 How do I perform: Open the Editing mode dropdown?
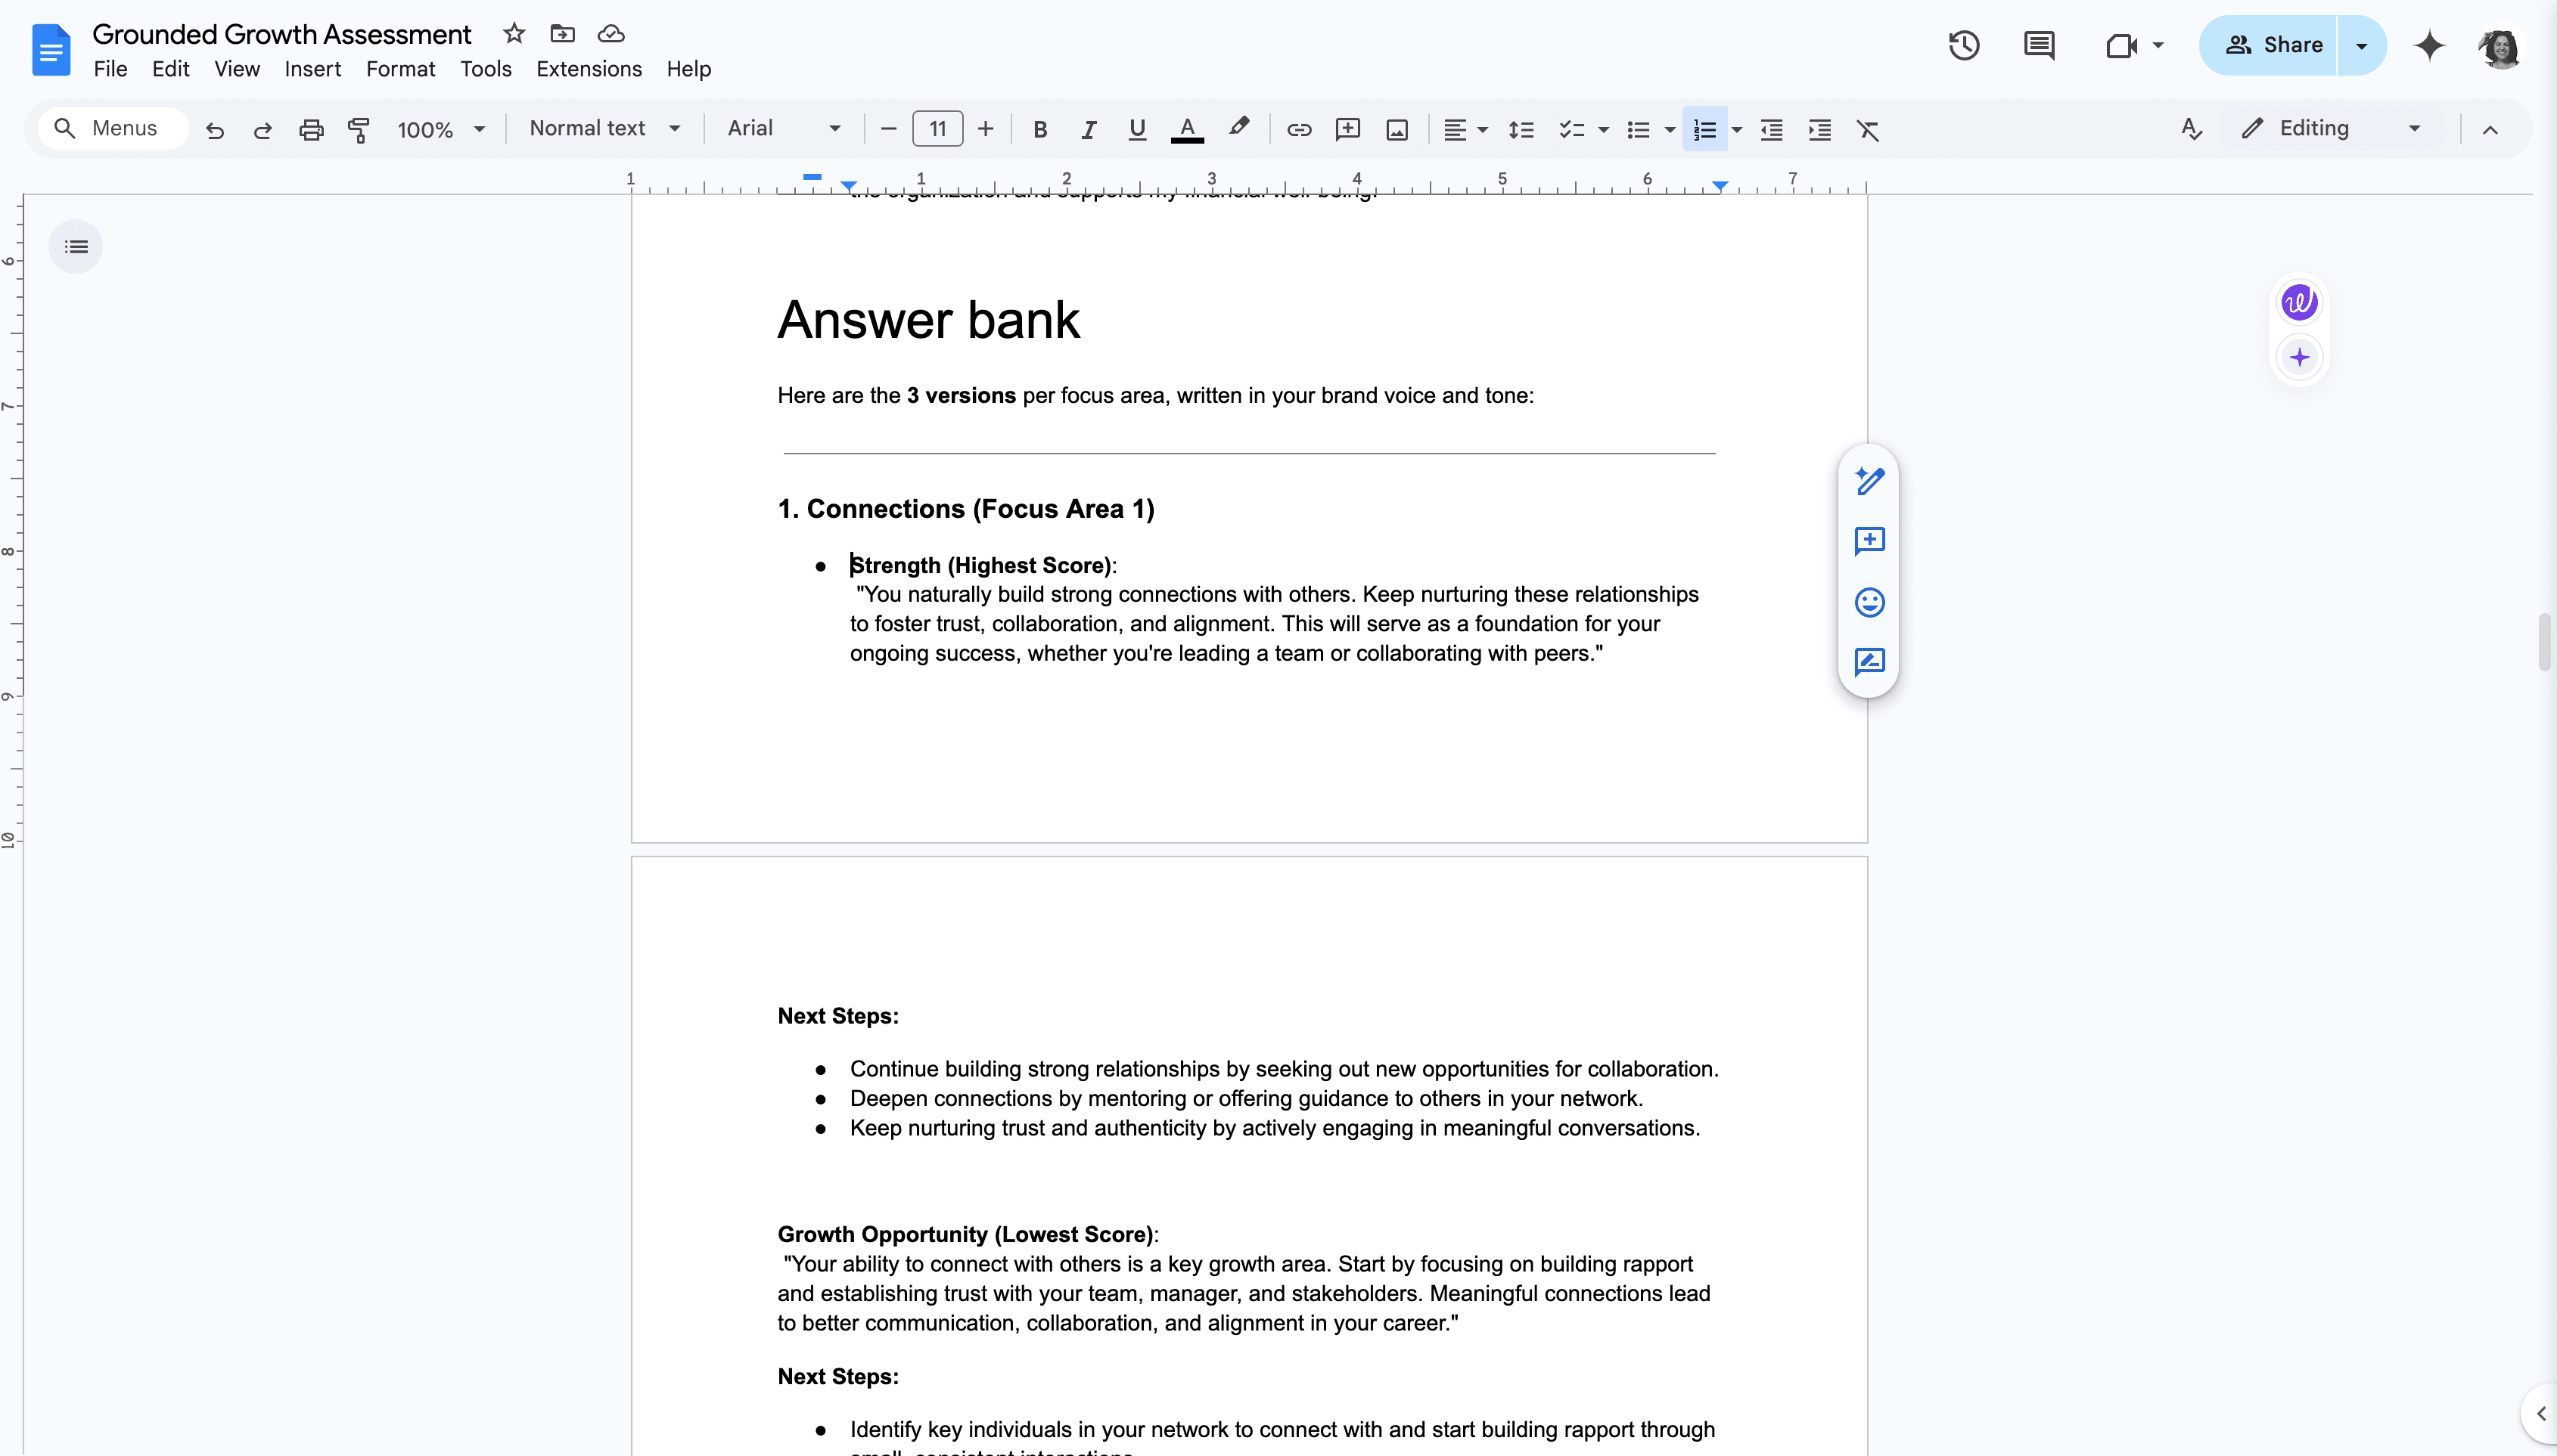coord(2332,129)
